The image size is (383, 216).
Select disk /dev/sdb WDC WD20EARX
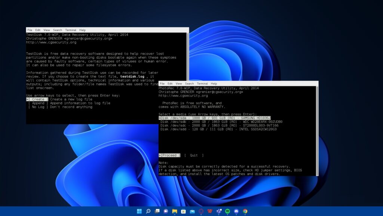pyautogui.click(x=221, y=122)
